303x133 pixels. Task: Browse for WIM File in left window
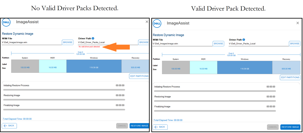(x=68, y=42)
